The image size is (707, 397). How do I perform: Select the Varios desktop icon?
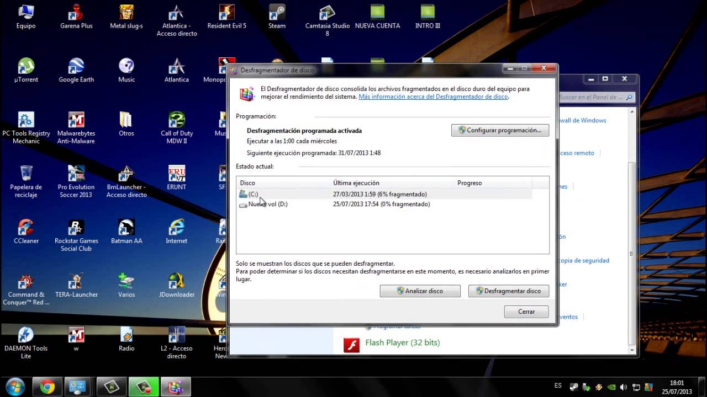(126, 285)
